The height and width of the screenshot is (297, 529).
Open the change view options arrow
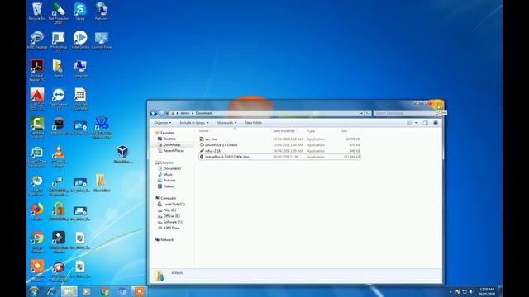click(416, 123)
